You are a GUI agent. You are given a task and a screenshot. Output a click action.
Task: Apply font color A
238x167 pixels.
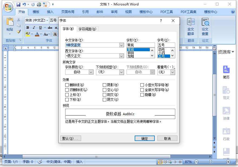[x=37, y=34]
